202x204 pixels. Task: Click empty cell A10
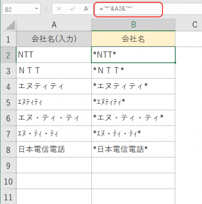(x=54, y=181)
